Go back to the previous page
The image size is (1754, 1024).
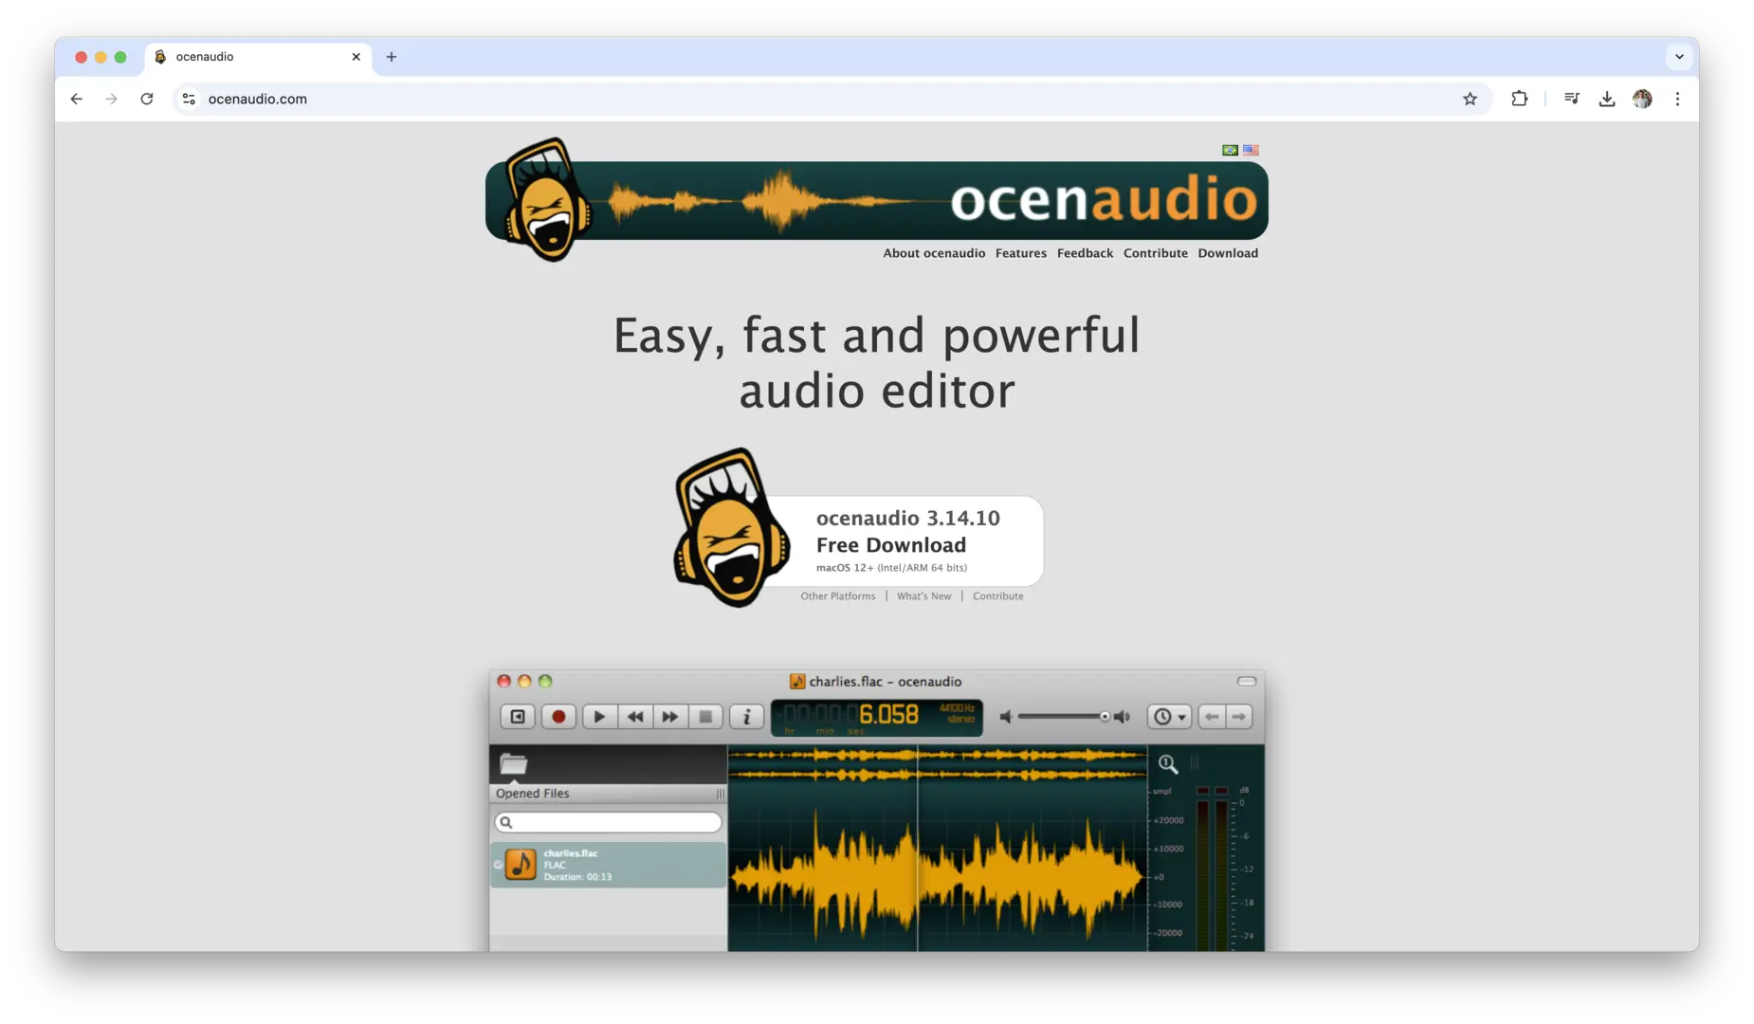click(77, 99)
